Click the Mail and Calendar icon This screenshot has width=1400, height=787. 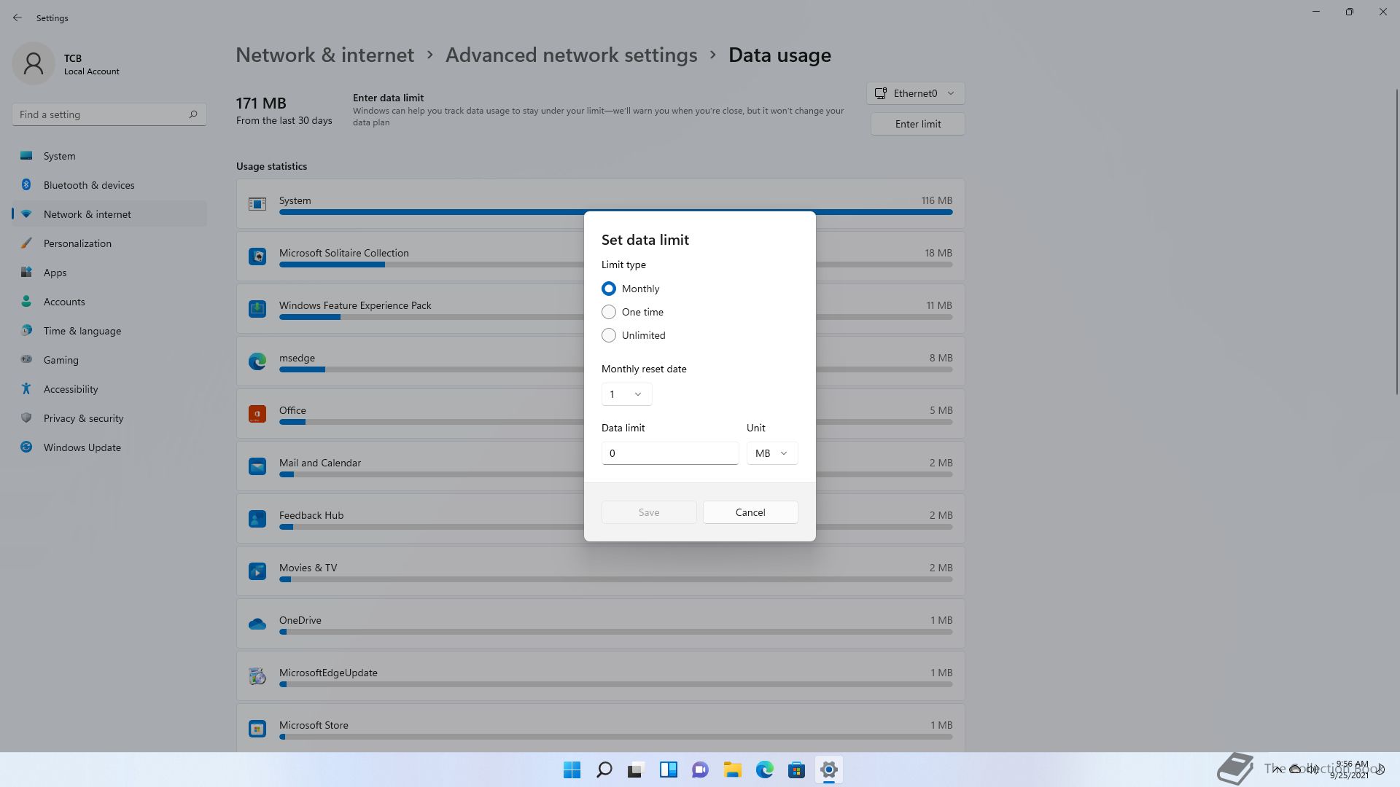click(x=257, y=466)
